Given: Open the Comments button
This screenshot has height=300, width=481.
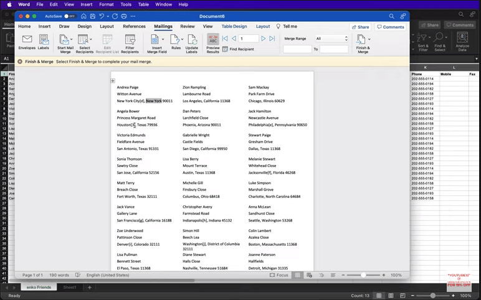Looking at the screenshot, I should point(391,27).
